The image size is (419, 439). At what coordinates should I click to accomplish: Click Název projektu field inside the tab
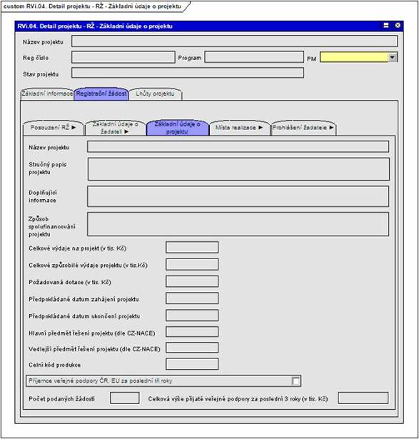238,147
